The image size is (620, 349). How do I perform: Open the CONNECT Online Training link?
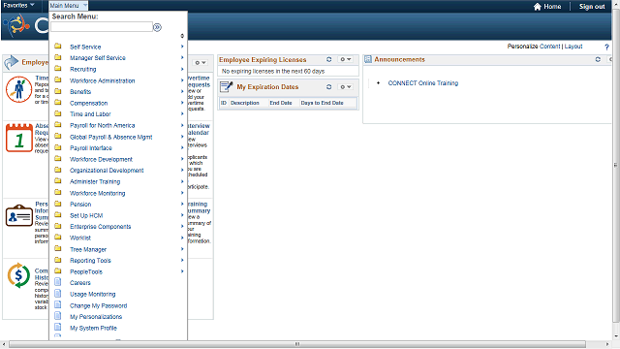coord(423,83)
